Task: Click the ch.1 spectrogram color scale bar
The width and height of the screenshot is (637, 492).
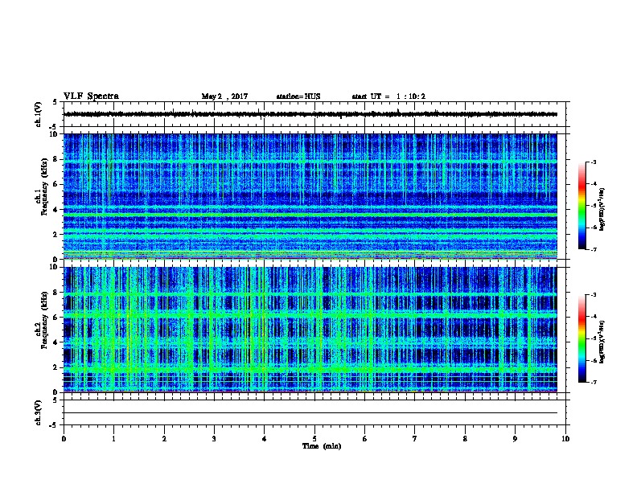Action: click(x=582, y=206)
